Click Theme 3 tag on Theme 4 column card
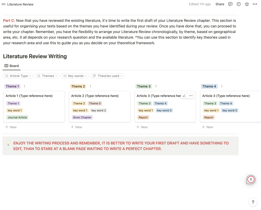 (210, 103)
